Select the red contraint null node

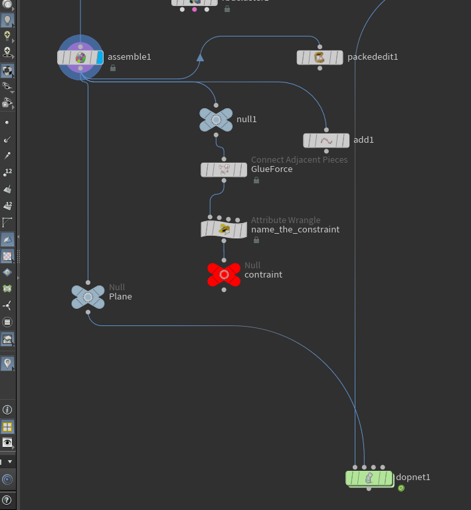pyautogui.click(x=224, y=275)
